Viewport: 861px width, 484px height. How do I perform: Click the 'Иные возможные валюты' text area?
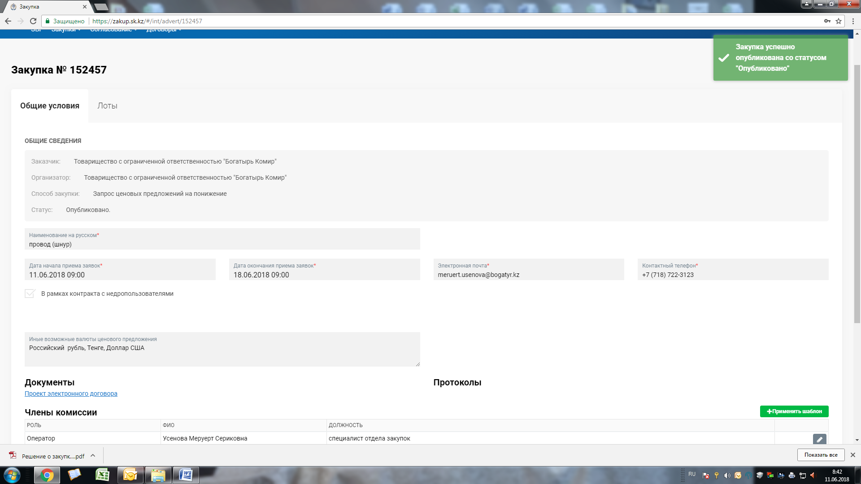pos(222,350)
